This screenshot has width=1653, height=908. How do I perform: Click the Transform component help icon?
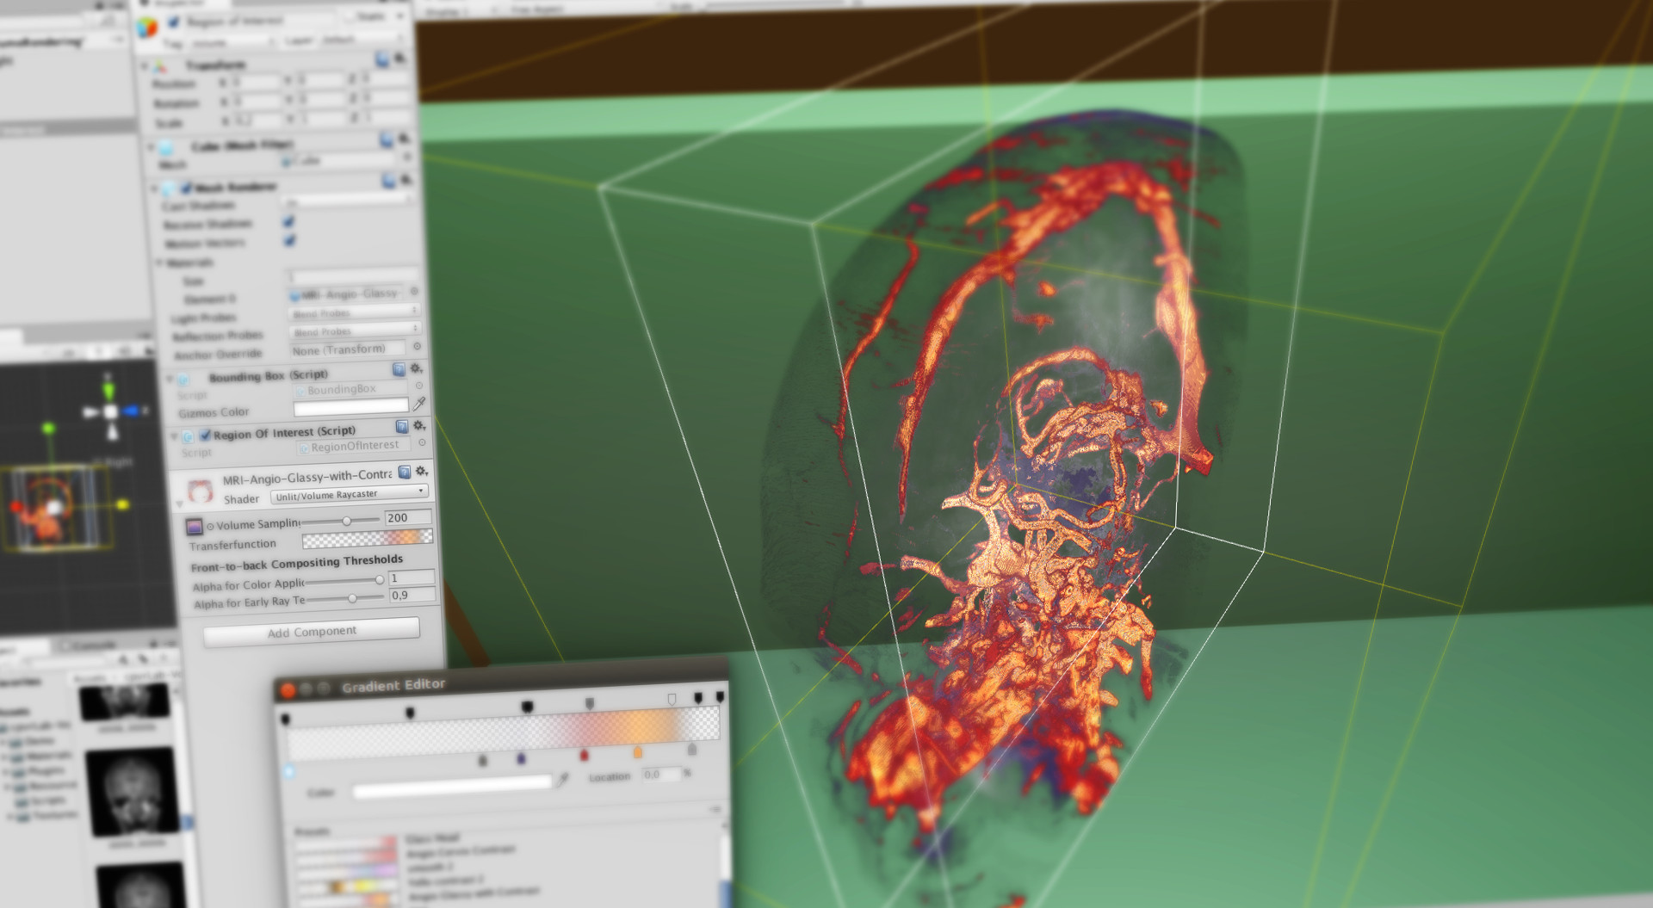tap(382, 60)
